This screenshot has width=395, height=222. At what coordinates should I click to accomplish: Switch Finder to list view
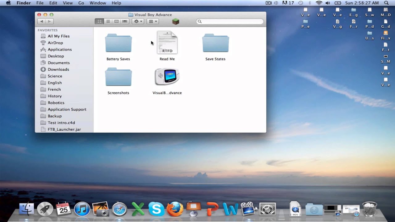tap(108, 21)
